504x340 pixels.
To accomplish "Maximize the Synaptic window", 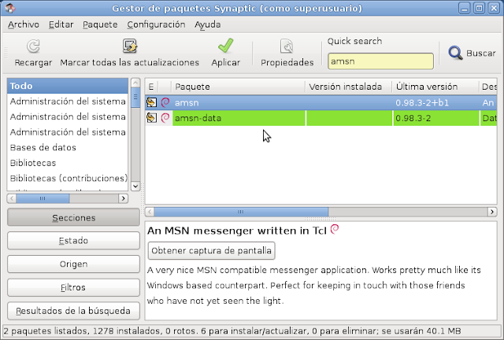I will (479, 8).
